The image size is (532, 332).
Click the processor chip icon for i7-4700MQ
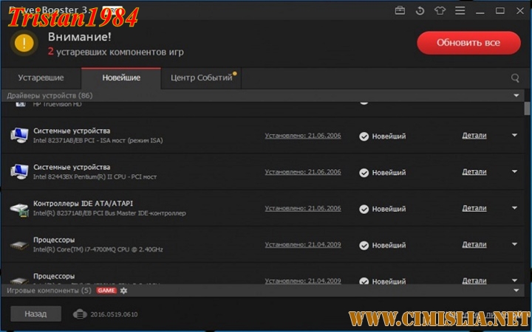[19, 245]
